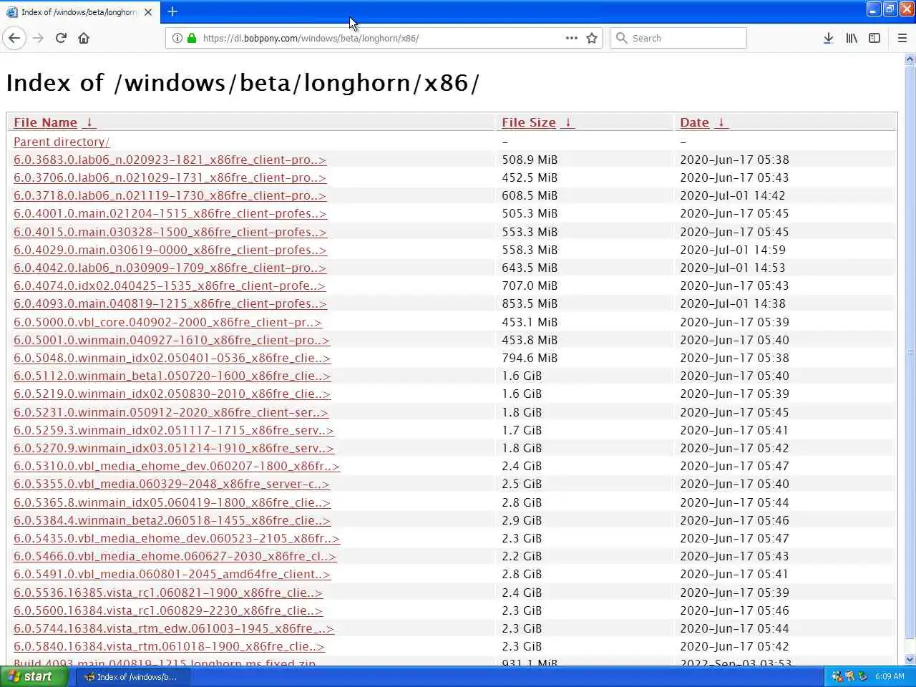The height and width of the screenshot is (687, 916).
Task: Download 6.0.5219.0.winmain_idx02.050830-2010 build
Action: pos(172,394)
